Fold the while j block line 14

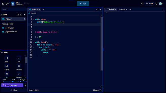33,50
